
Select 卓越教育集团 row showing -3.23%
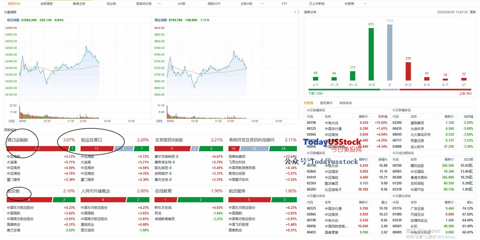(x=188, y=219)
